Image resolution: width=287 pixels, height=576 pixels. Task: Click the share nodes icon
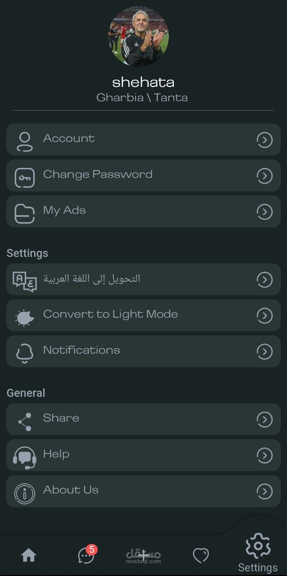tap(24, 422)
